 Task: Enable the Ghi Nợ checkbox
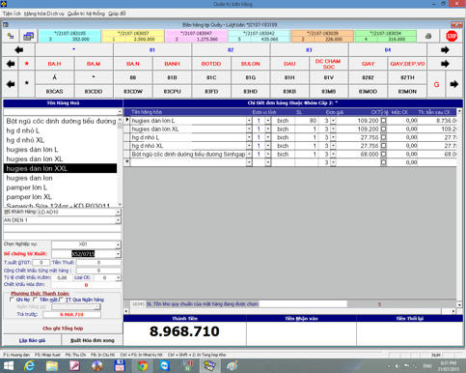pyautogui.click(x=12, y=300)
